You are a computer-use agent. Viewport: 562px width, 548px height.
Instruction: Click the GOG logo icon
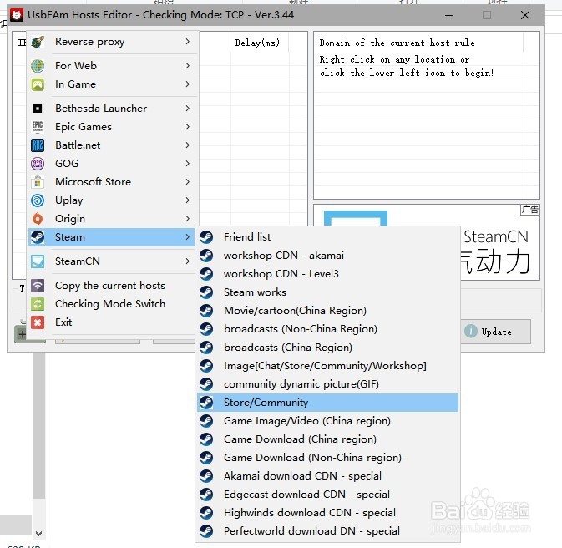tap(38, 164)
